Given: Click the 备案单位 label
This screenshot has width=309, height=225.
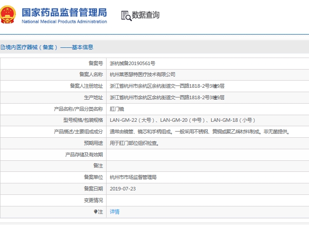Looking at the screenshot, I should 93,177.
